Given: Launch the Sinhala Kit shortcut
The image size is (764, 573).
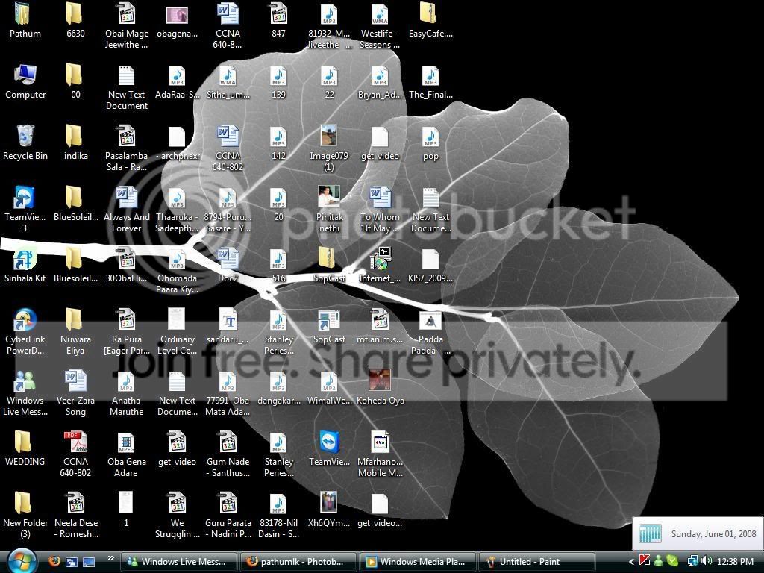Looking at the screenshot, I should pyautogui.click(x=25, y=259).
